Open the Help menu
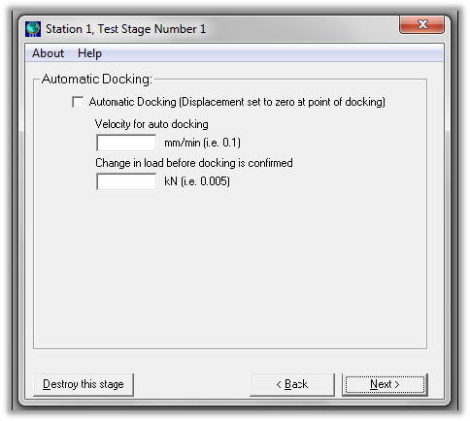This screenshot has height=421, width=470. (x=89, y=53)
